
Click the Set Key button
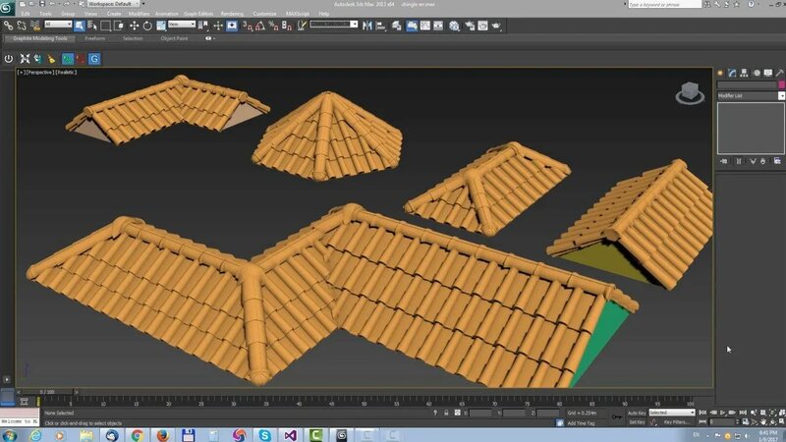[637, 422]
